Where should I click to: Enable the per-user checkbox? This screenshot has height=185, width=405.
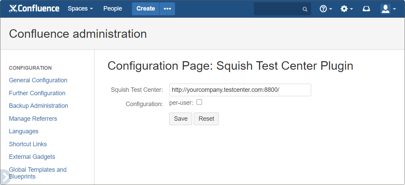199,102
